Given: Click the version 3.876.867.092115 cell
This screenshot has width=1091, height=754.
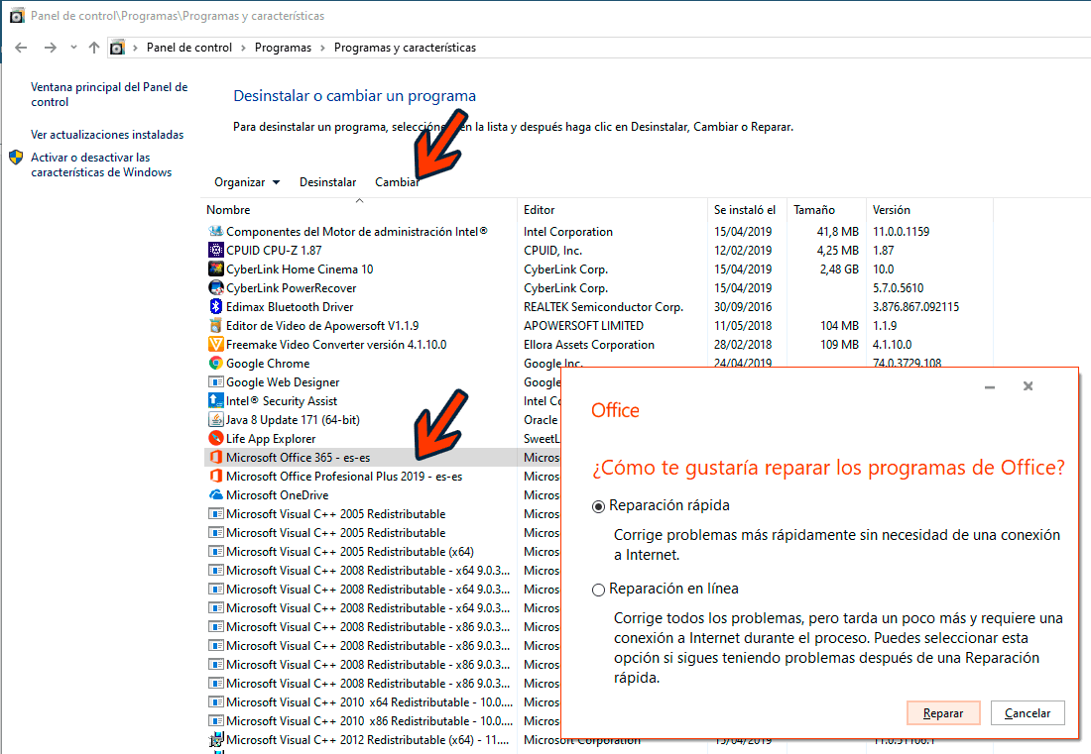Looking at the screenshot, I should (x=915, y=306).
